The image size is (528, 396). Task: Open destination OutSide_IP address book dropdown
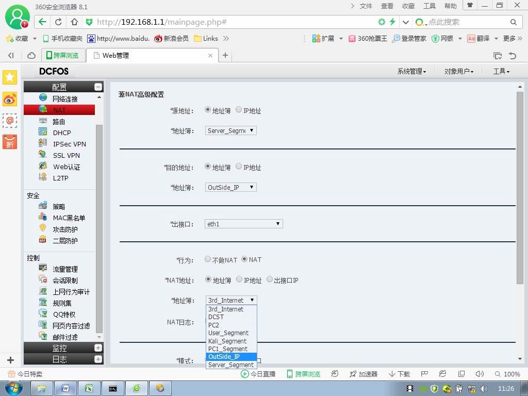coord(231,187)
